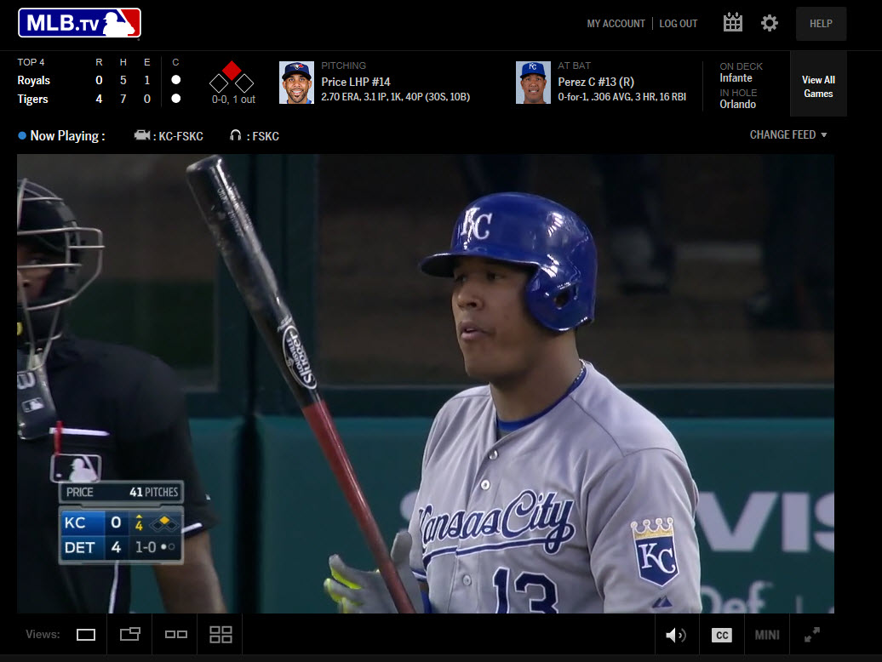Click the 'KC-FSKC' video feed label
Viewport: 882px width, 662px height.
pyautogui.click(x=180, y=136)
